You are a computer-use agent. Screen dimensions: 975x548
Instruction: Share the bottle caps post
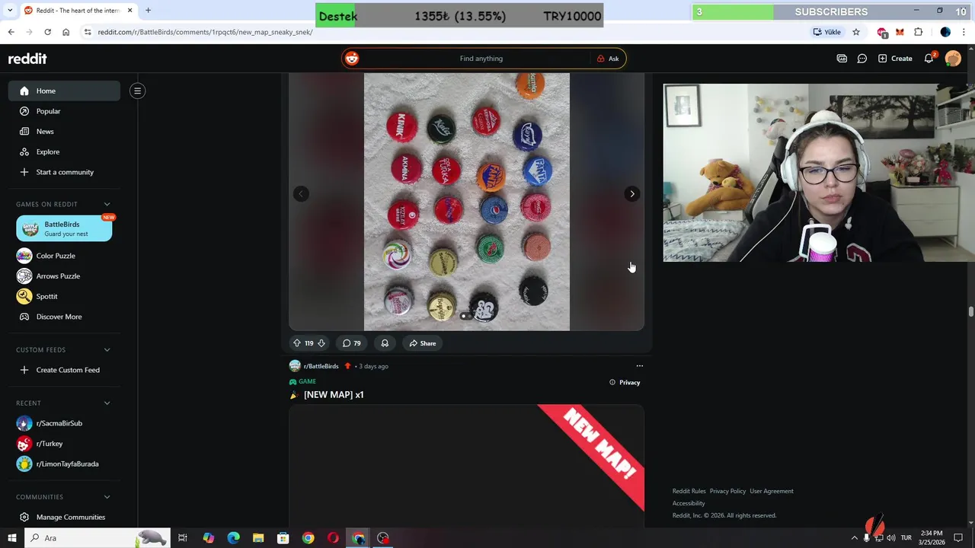point(422,343)
